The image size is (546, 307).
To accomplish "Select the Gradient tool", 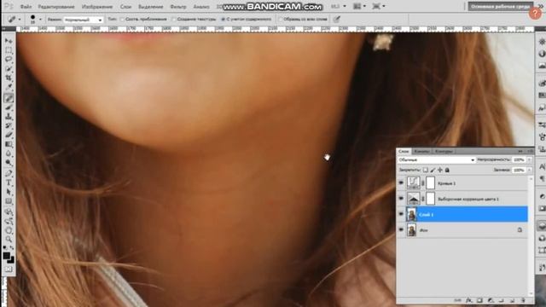I will (9, 144).
